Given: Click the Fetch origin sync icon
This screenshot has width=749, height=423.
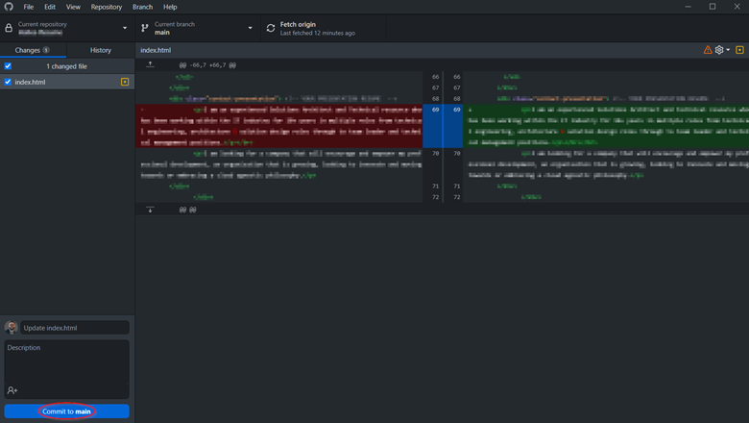Looking at the screenshot, I should [271, 28].
